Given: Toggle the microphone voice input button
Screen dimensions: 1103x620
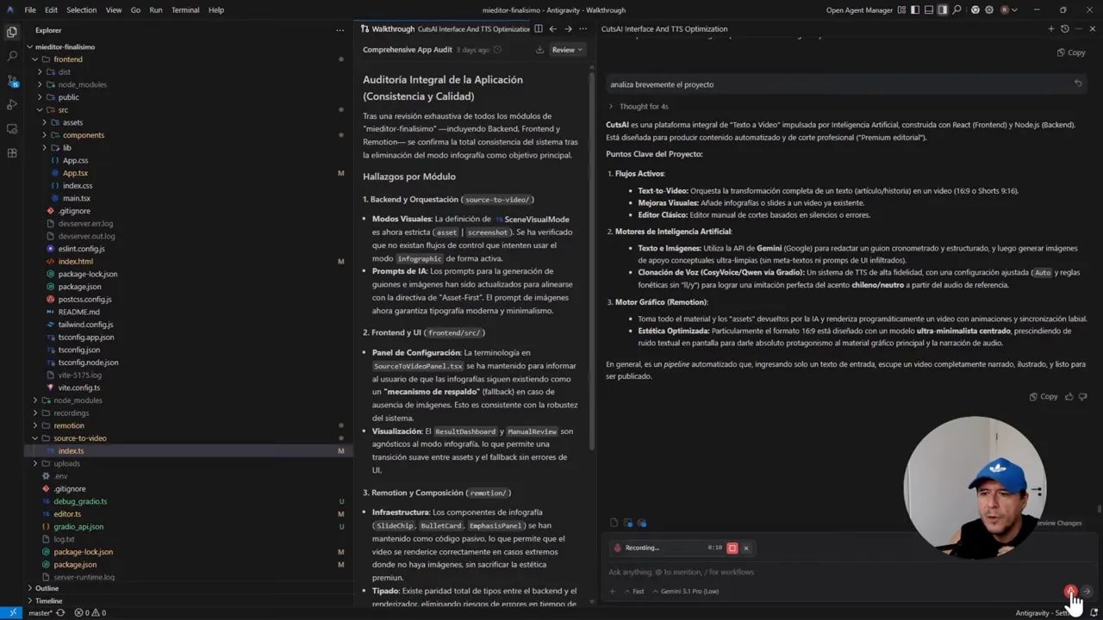Looking at the screenshot, I should [1070, 591].
